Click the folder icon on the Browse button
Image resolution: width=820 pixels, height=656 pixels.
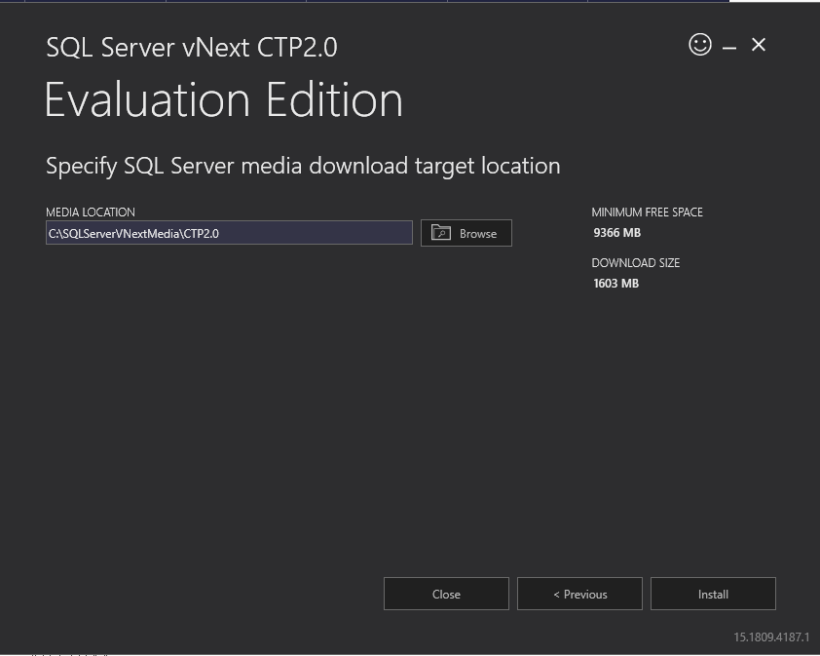(440, 233)
